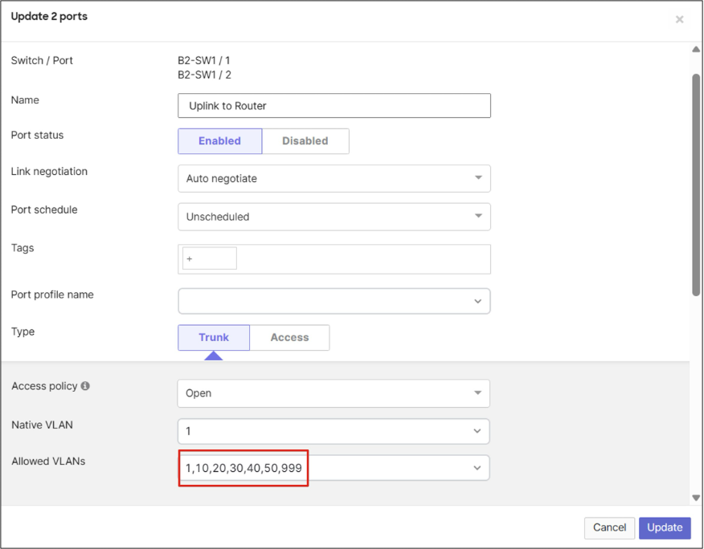Image resolution: width=704 pixels, height=549 pixels.
Task: Add a tag in Tags field
Action: pos(209,258)
